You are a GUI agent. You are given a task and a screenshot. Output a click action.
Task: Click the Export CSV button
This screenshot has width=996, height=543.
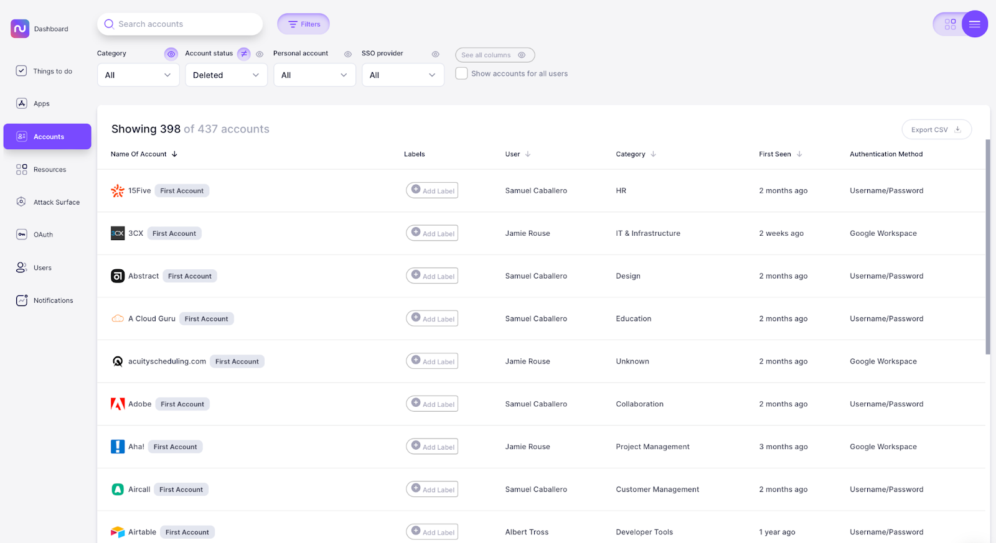(x=936, y=129)
